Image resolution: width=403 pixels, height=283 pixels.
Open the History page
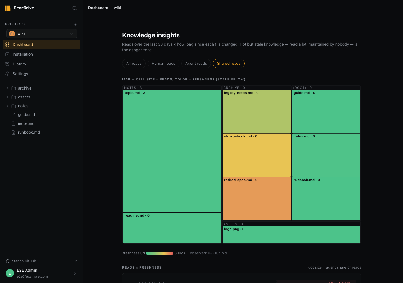coord(41,64)
